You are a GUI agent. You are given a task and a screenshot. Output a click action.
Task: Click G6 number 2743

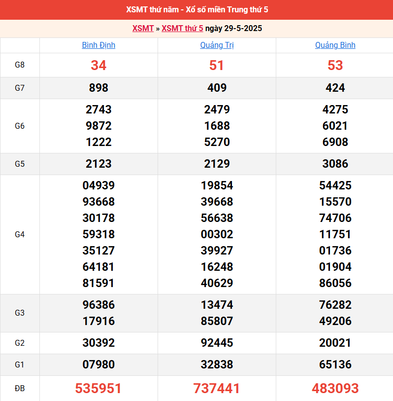(98, 109)
